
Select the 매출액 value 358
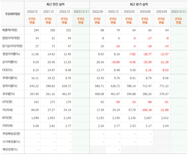[x=52, y=30]
